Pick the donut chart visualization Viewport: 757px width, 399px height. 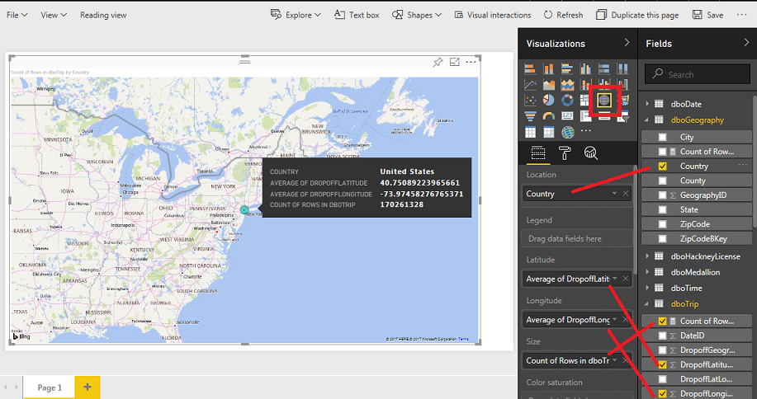click(x=567, y=100)
